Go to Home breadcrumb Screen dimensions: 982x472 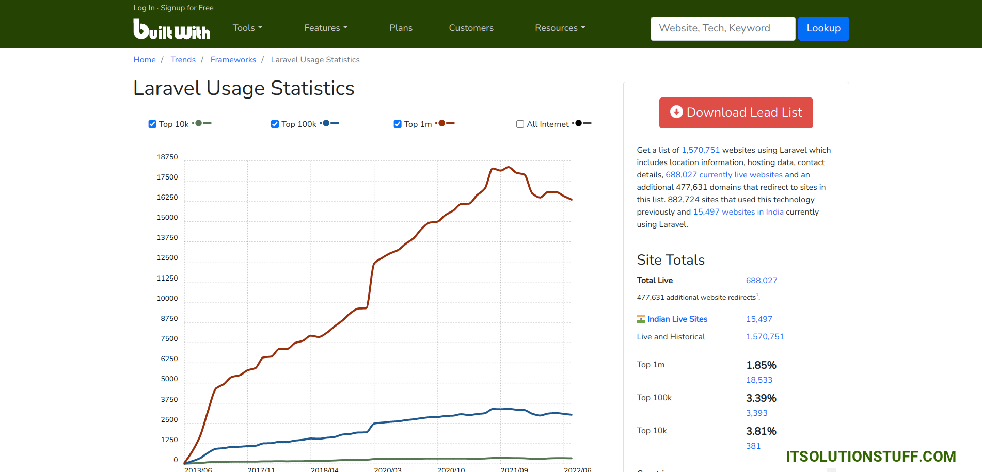[145, 60]
